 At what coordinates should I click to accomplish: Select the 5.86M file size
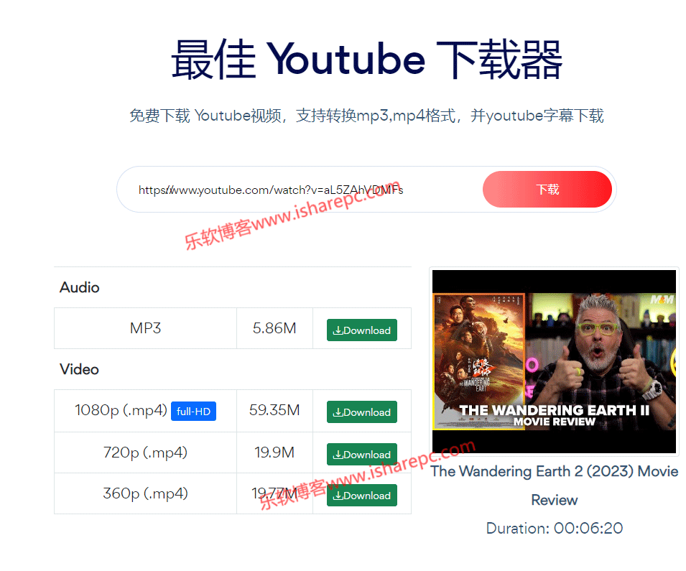tap(274, 328)
